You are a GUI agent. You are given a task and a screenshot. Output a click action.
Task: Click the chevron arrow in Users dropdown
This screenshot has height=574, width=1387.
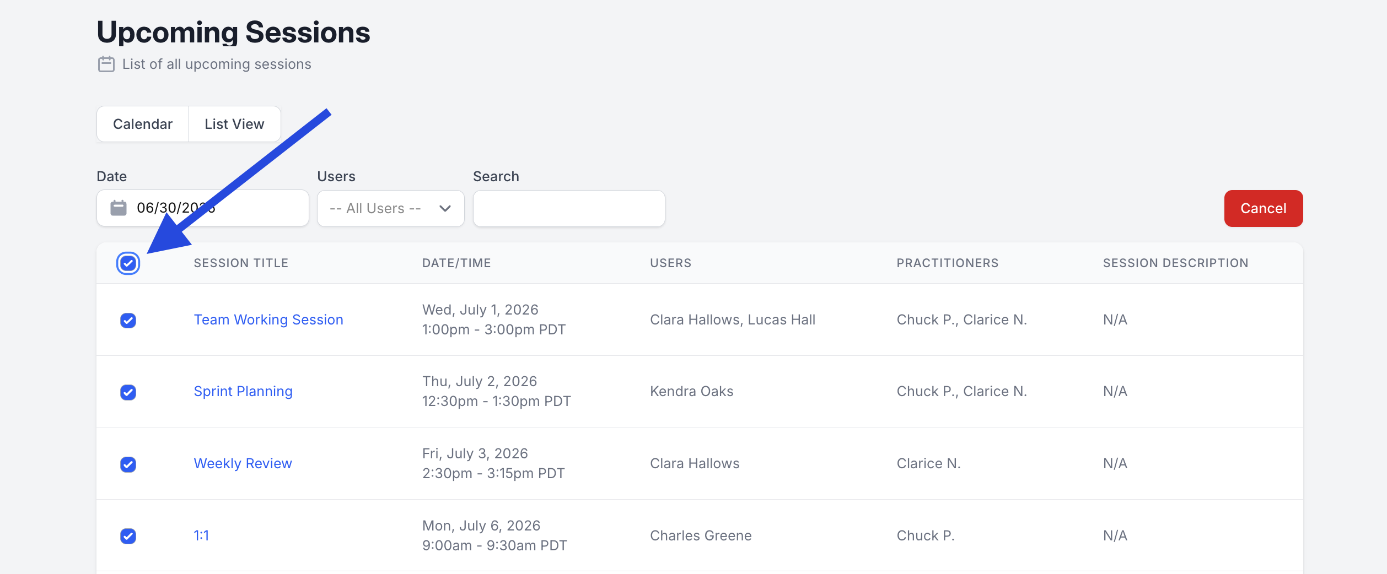coord(445,208)
